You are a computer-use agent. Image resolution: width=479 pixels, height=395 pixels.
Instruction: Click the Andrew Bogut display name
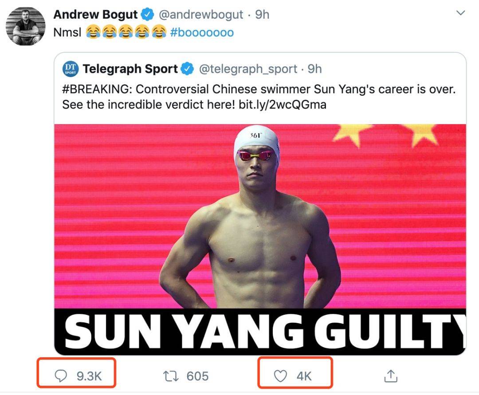(x=95, y=14)
